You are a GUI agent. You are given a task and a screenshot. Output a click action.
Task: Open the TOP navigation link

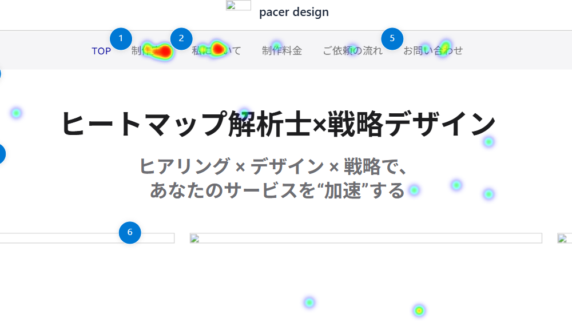(x=101, y=51)
